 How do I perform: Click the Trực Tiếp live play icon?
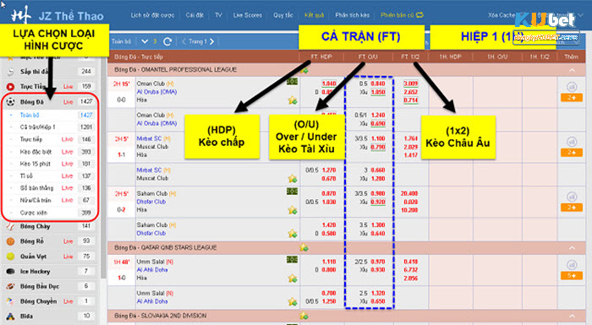pos(10,87)
